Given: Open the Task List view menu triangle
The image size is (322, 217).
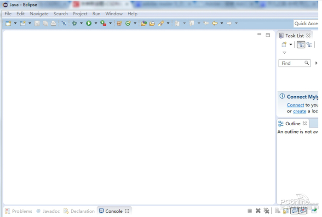Looking at the screenshot, I should 284,53.
